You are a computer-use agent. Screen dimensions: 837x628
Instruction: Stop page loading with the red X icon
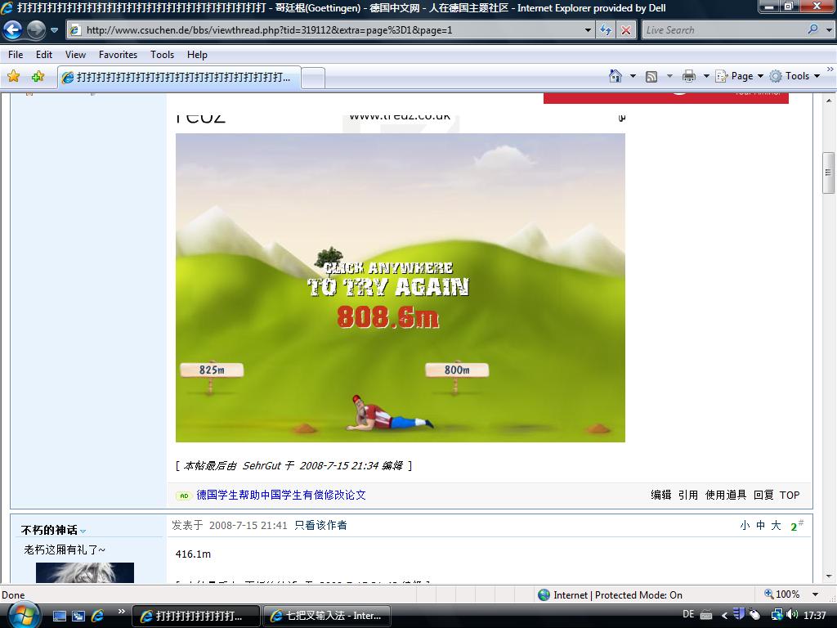tap(625, 30)
